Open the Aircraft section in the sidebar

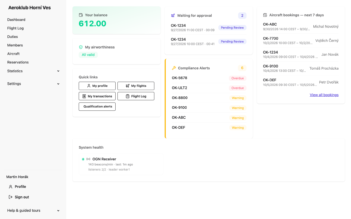point(14,54)
